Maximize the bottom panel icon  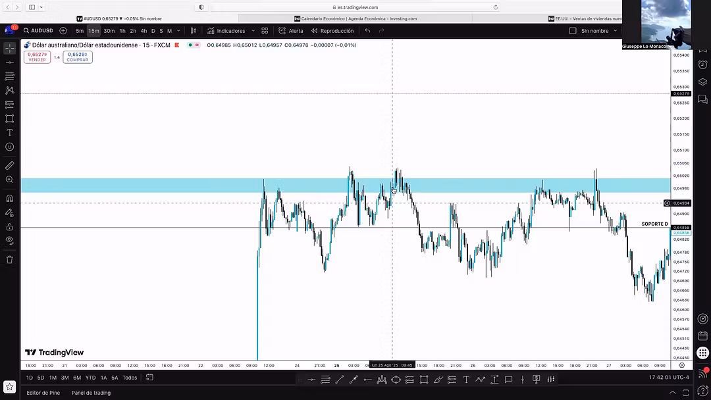point(685,393)
